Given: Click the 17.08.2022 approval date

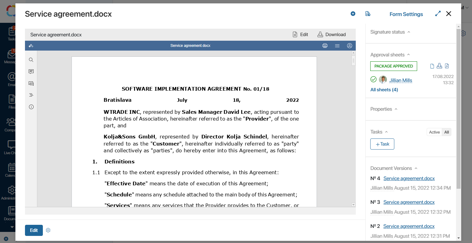Looking at the screenshot, I should coord(443,76).
